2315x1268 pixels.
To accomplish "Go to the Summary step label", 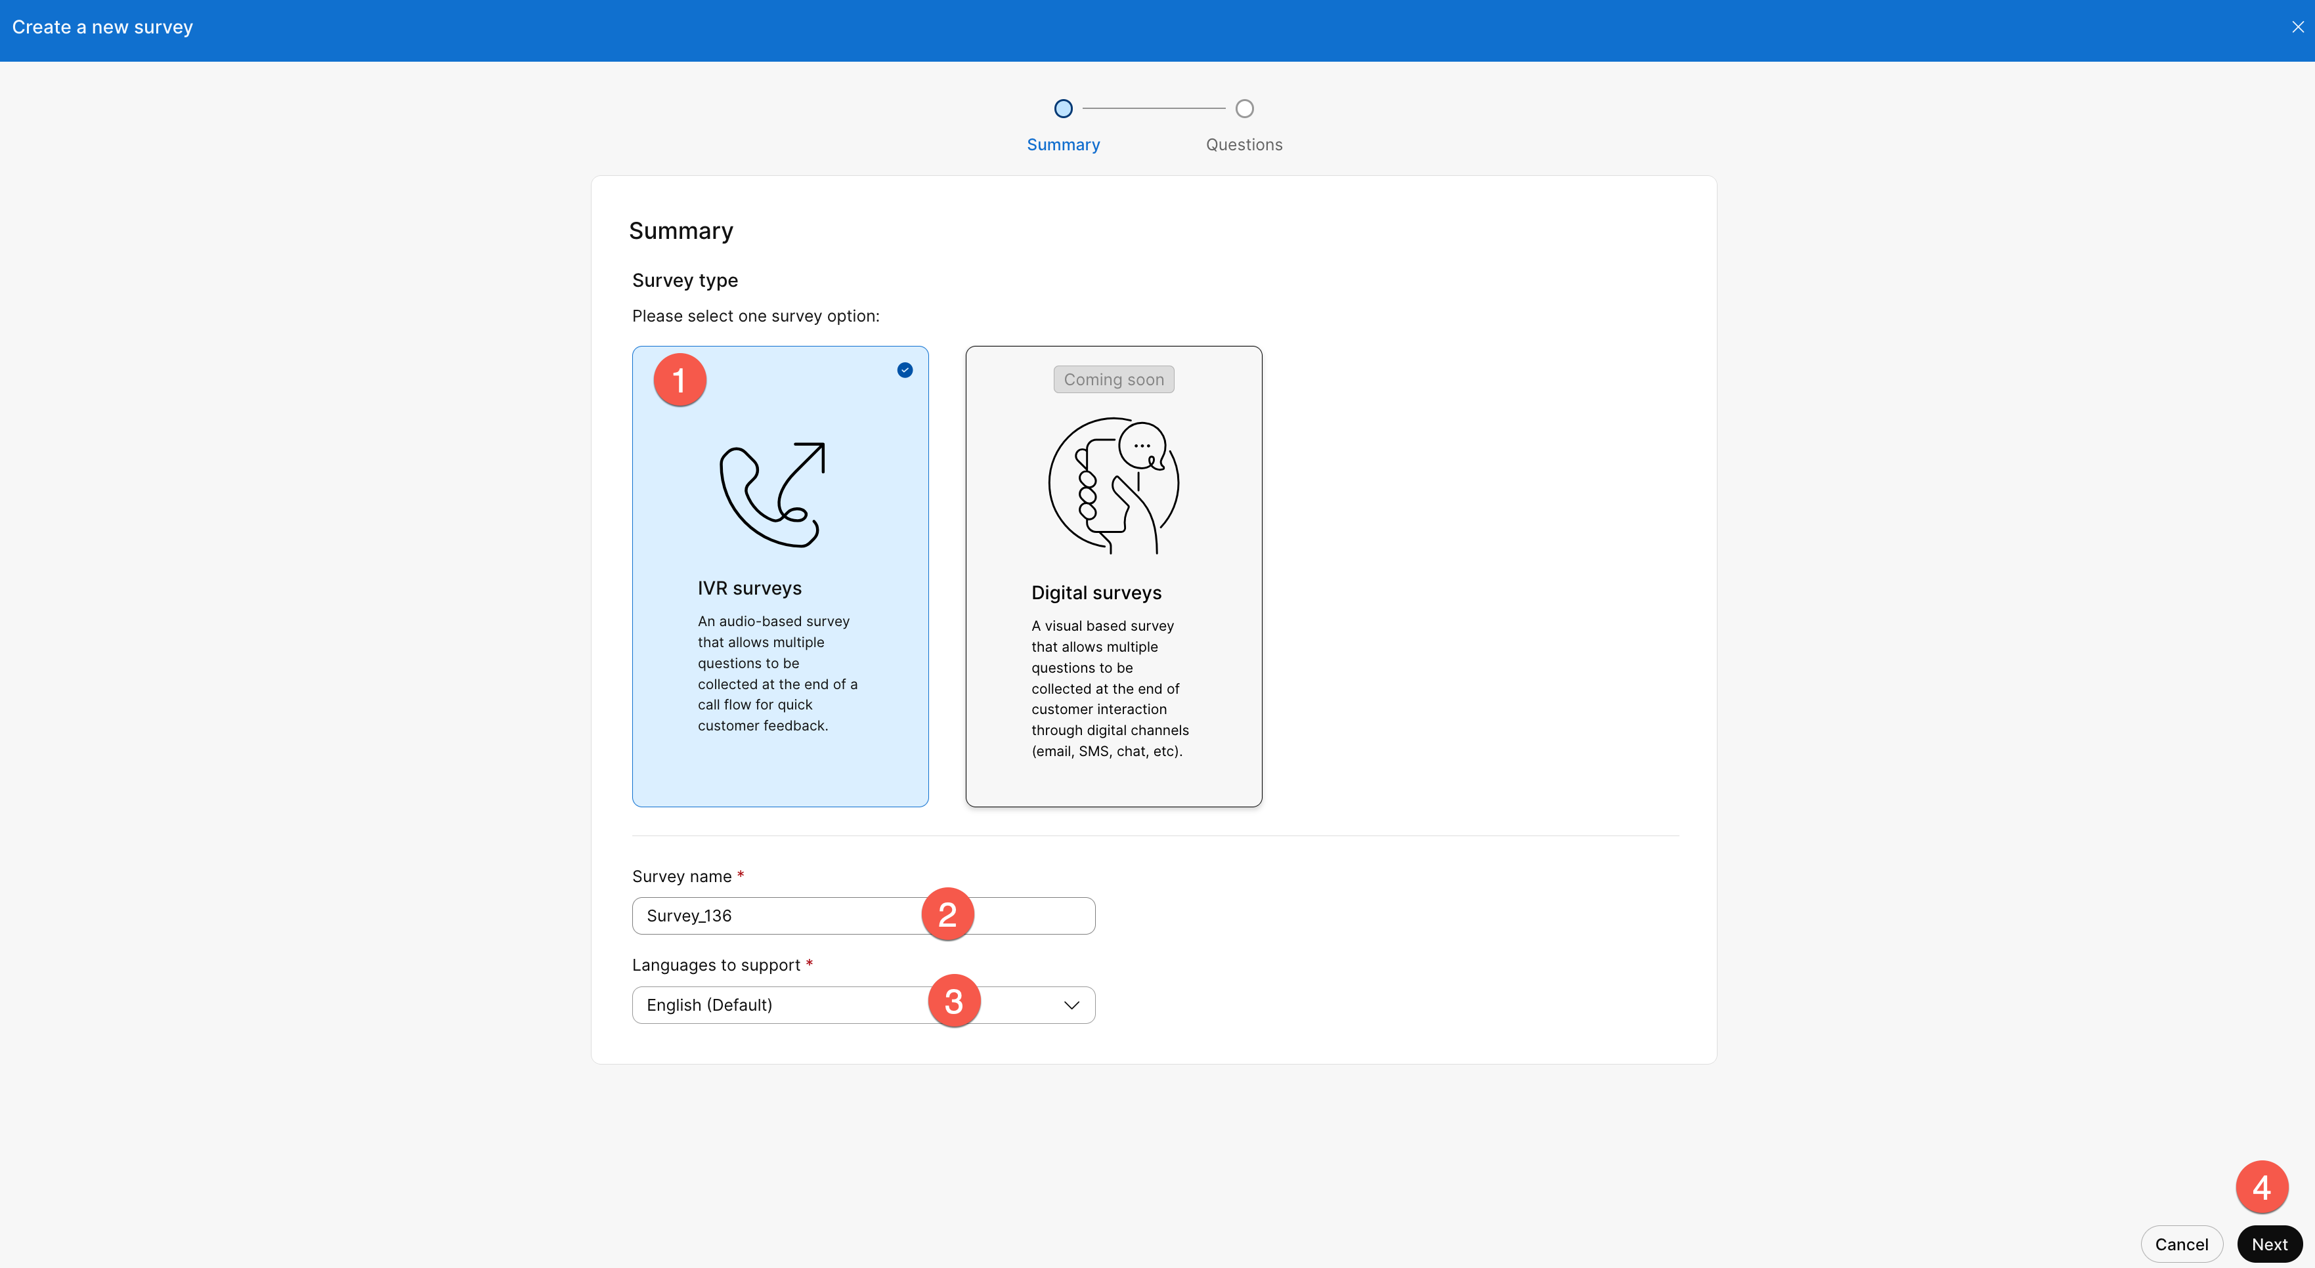I will [x=1063, y=144].
